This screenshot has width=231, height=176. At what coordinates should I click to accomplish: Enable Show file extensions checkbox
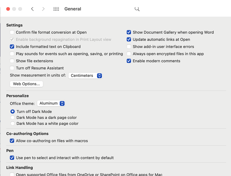point(12,61)
